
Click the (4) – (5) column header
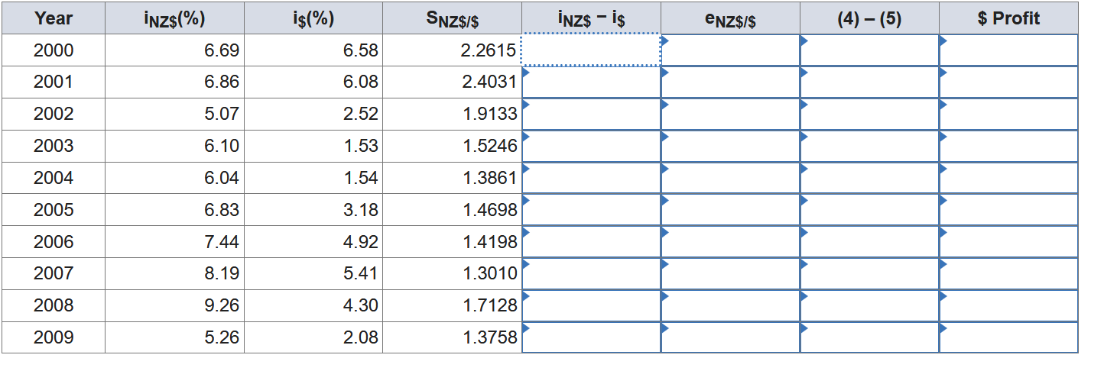pos(869,18)
